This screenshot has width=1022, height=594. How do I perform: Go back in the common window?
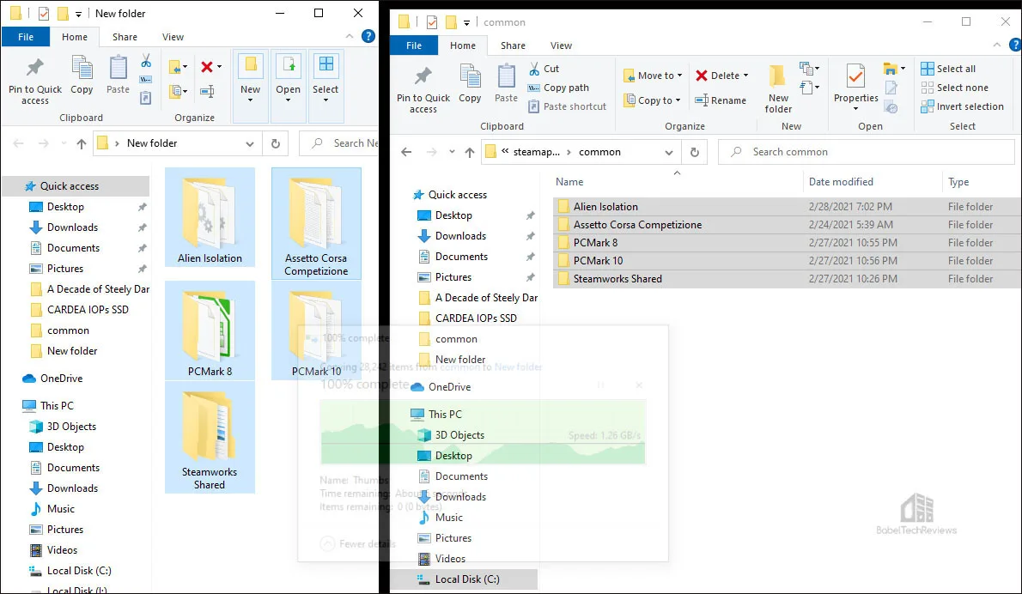click(x=407, y=152)
